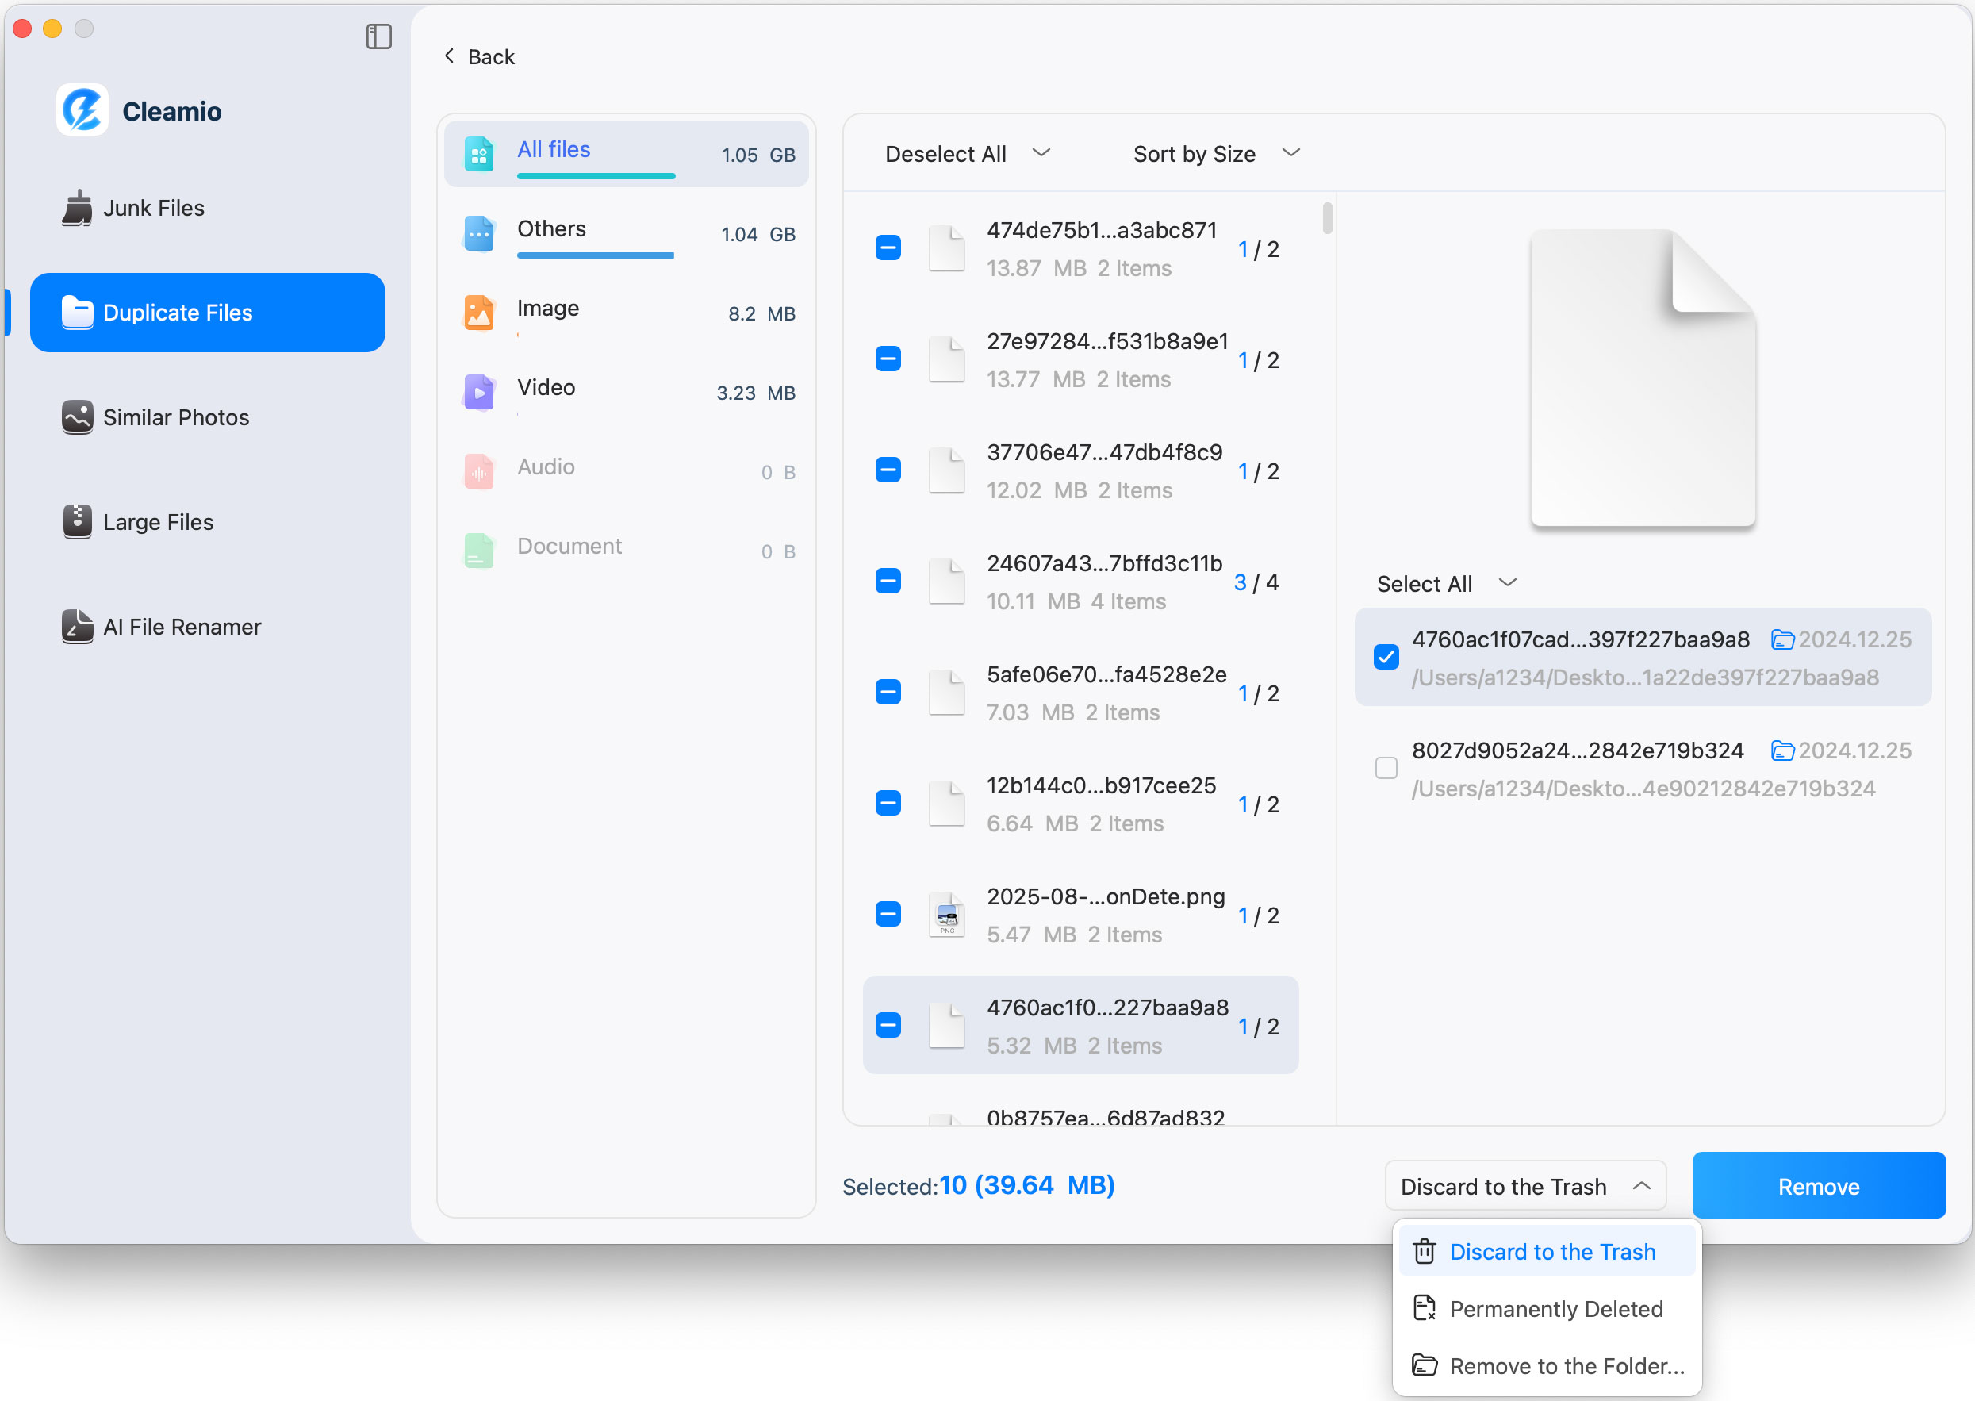Expand the Select All options chevron
The height and width of the screenshot is (1401, 1975).
point(1507,582)
